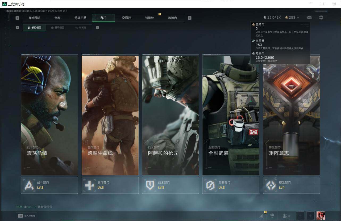
Task: Open the 交易行 tab
Action: (x=126, y=18)
